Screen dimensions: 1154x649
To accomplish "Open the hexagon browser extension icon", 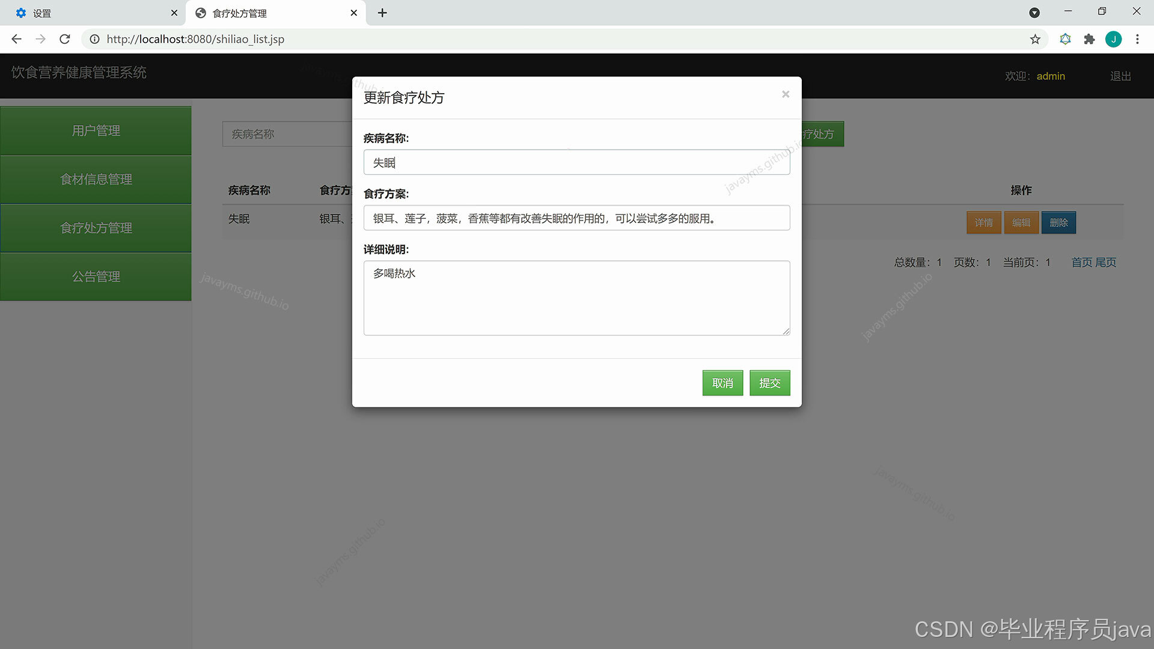I will pos(1065,39).
